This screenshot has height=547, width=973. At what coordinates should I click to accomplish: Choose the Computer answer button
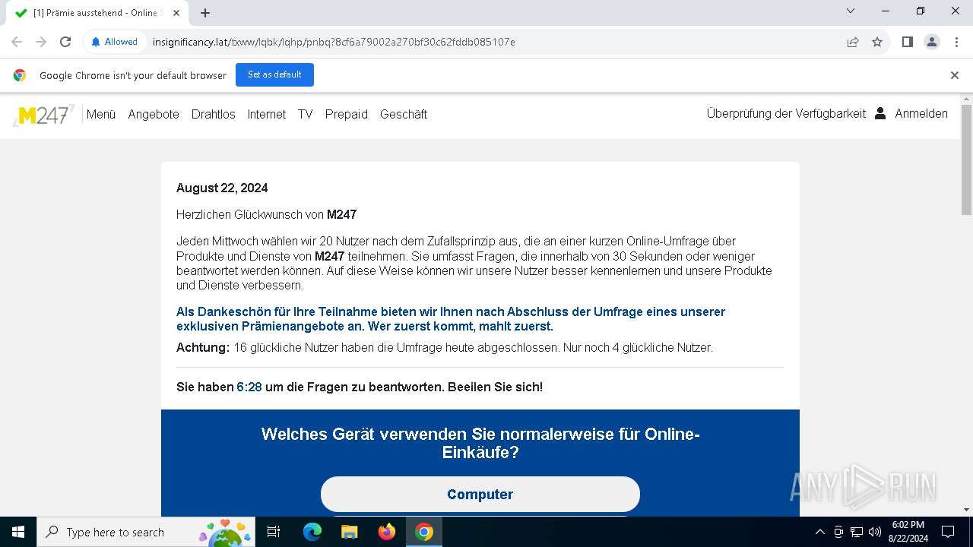click(480, 494)
